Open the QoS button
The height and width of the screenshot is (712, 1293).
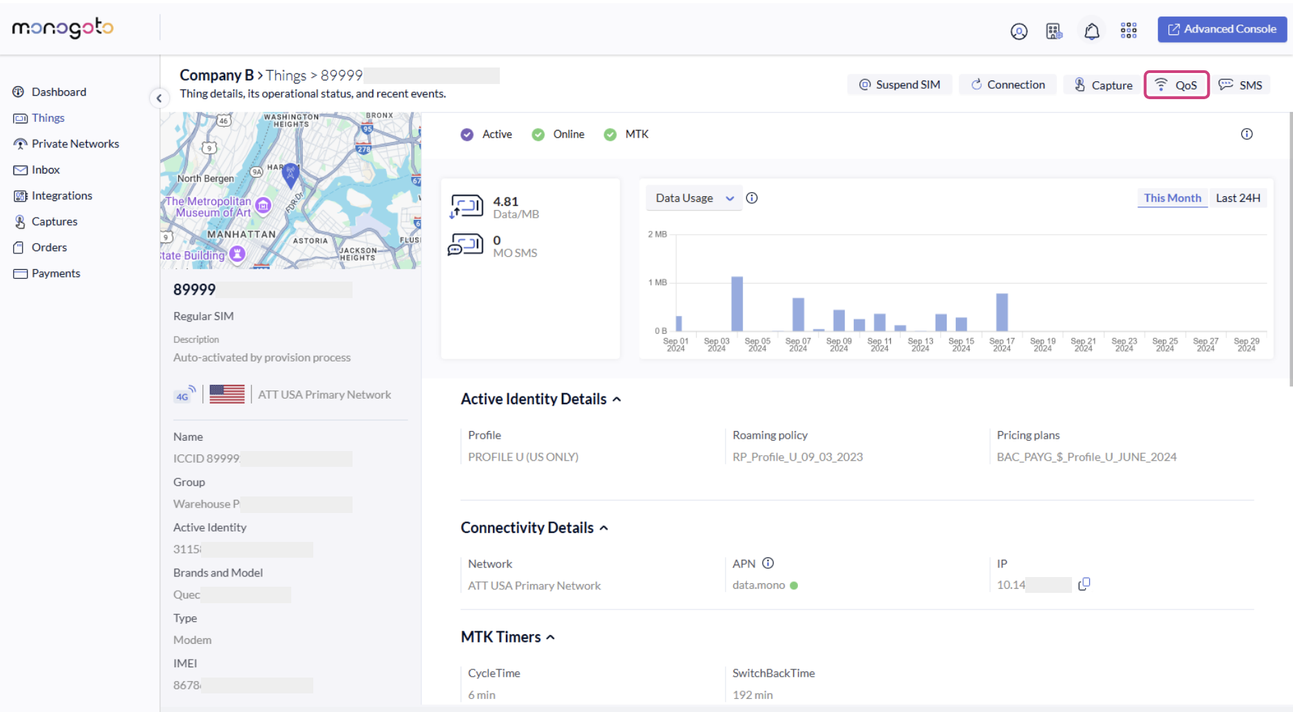point(1176,85)
